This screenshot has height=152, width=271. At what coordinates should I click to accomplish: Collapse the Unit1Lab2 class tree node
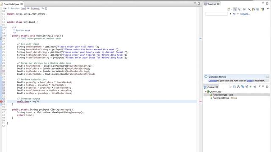206,92
